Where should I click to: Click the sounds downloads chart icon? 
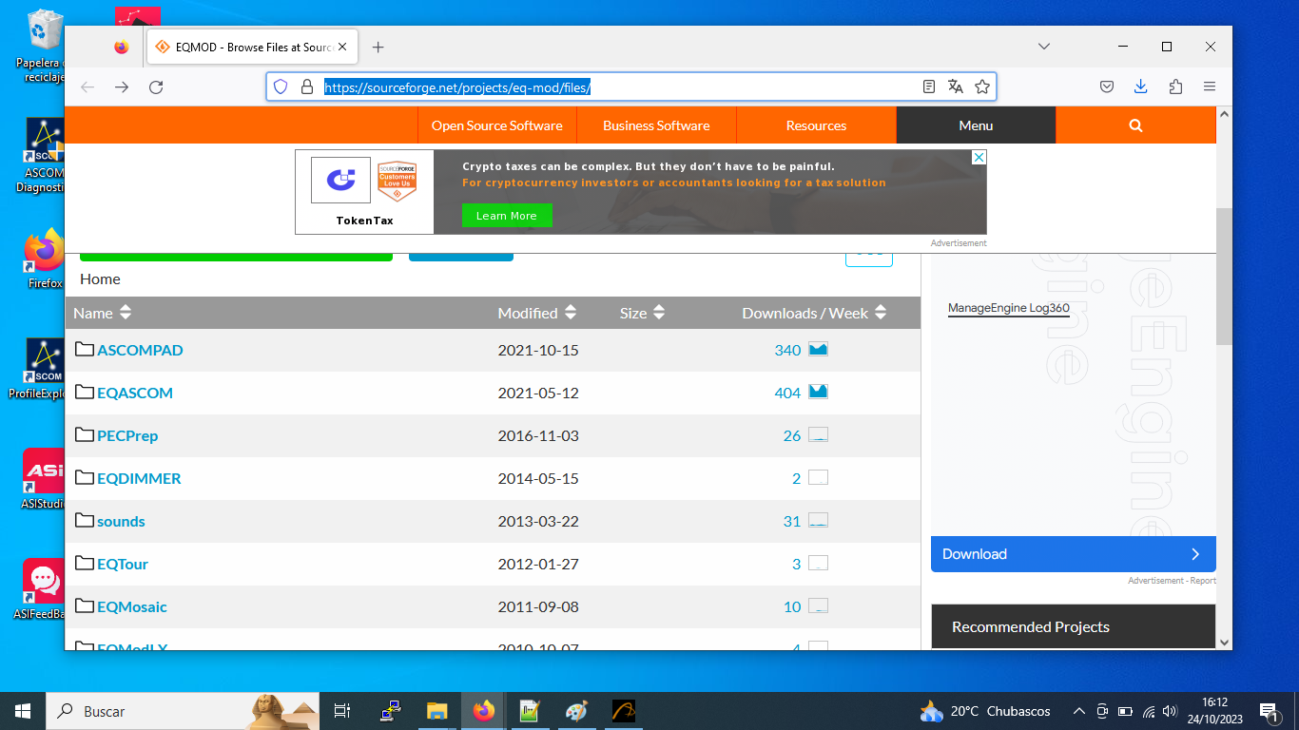(x=818, y=520)
